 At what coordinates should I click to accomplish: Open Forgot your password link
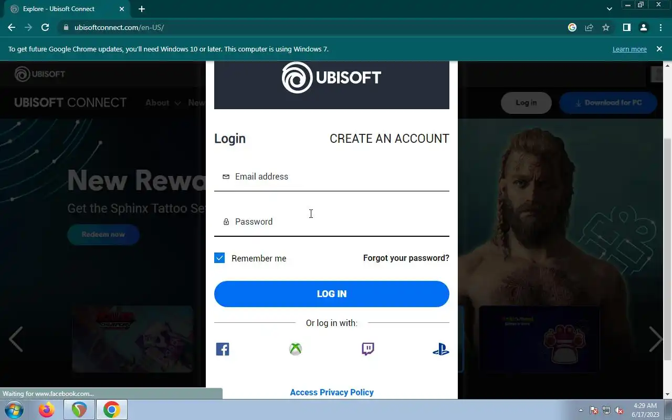pos(406,258)
